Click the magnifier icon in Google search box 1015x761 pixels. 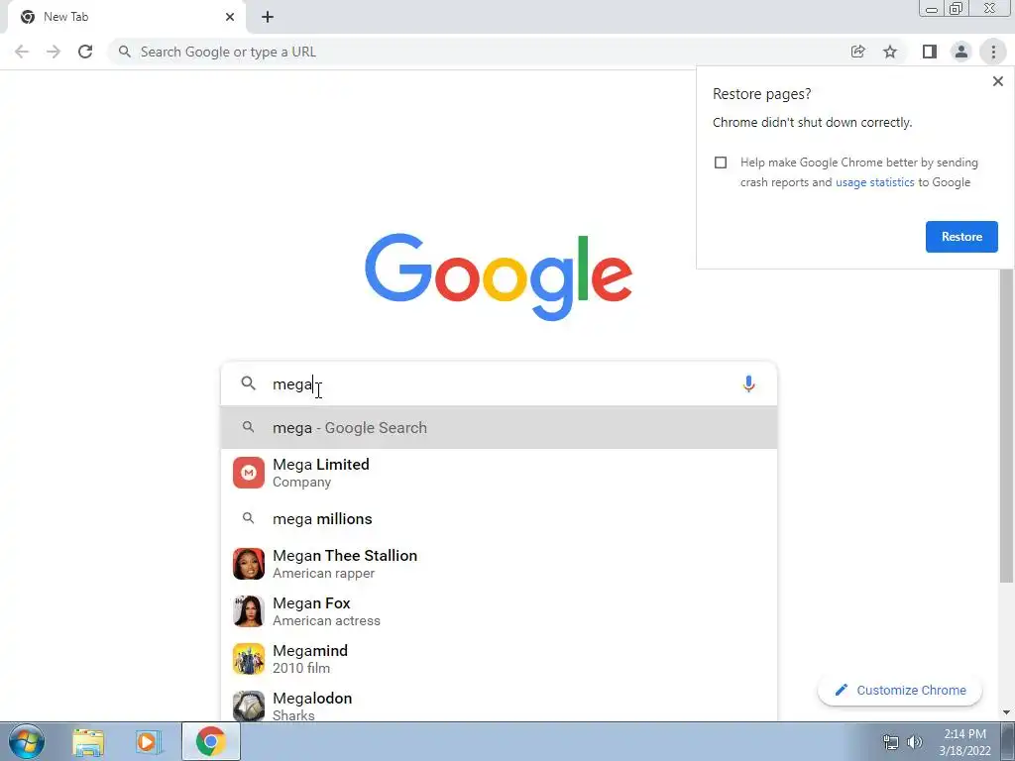248,383
